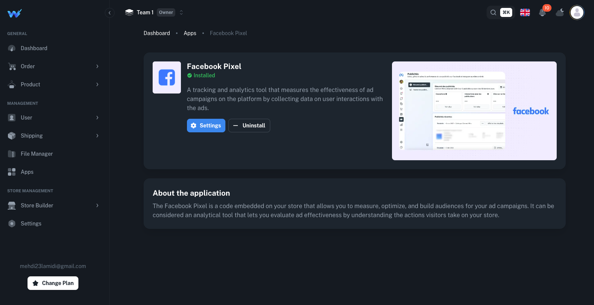Expand the Order submenu
The width and height of the screenshot is (594, 305).
pyautogui.click(x=97, y=66)
